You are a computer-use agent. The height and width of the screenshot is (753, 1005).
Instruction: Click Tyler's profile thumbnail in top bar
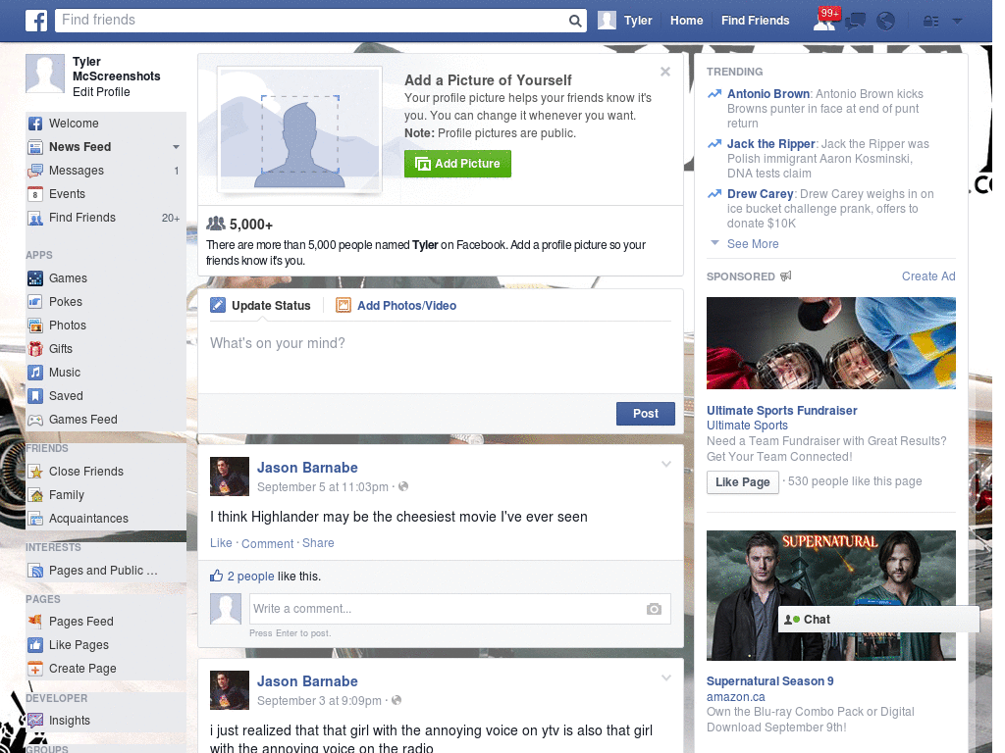[x=607, y=21]
